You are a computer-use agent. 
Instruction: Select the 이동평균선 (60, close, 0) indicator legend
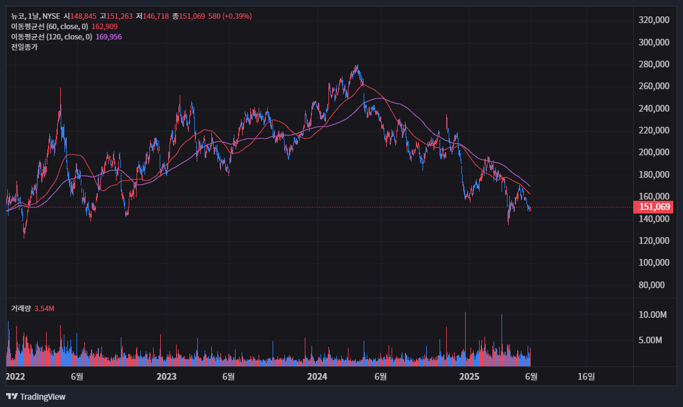(x=49, y=27)
